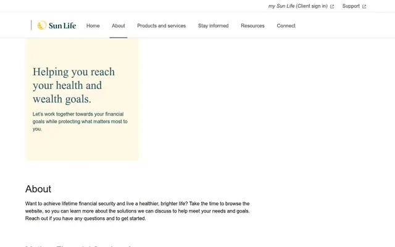The width and height of the screenshot is (395, 247).
Task: Click the Sun Life logo
Action: tap(57, 25)
